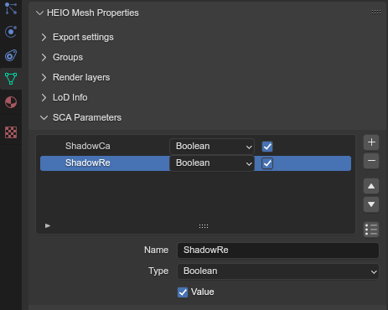
Task: Remove the selected SCA parameter with minus
Action: (x=371, y=161)
